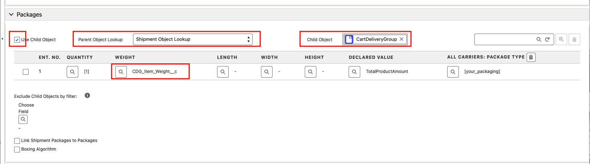Click trash icon beside Package Type header

[x=531, y=57]
